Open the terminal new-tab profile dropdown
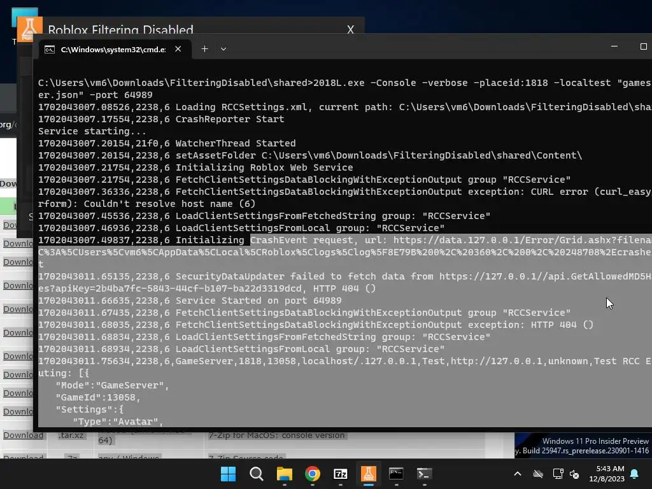652x489 pixels. 223,49
